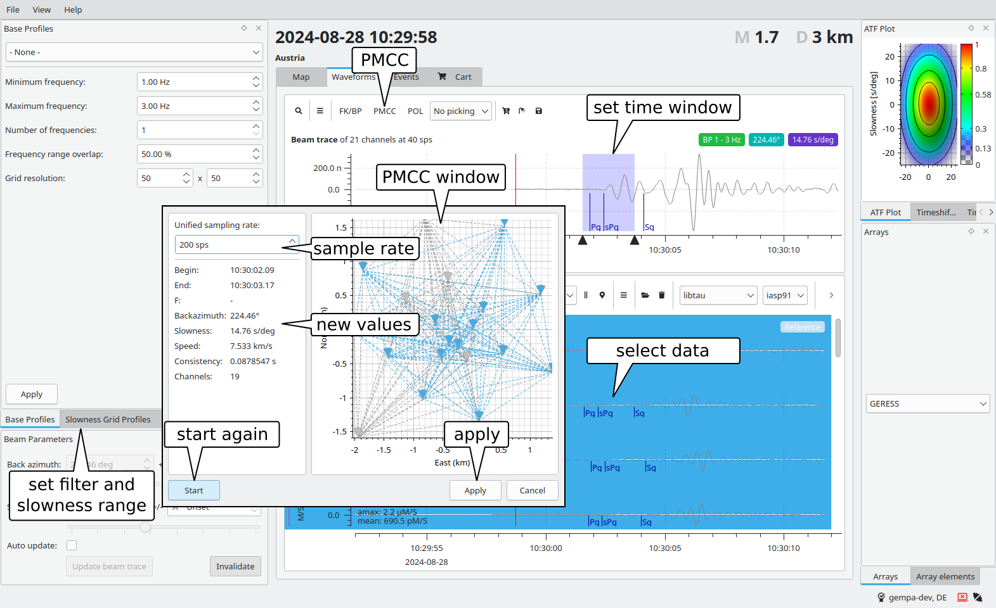Click the trash delete icon
Viewport: 996px width, 608px height.
pyautogui.click(x=662, y=295)
